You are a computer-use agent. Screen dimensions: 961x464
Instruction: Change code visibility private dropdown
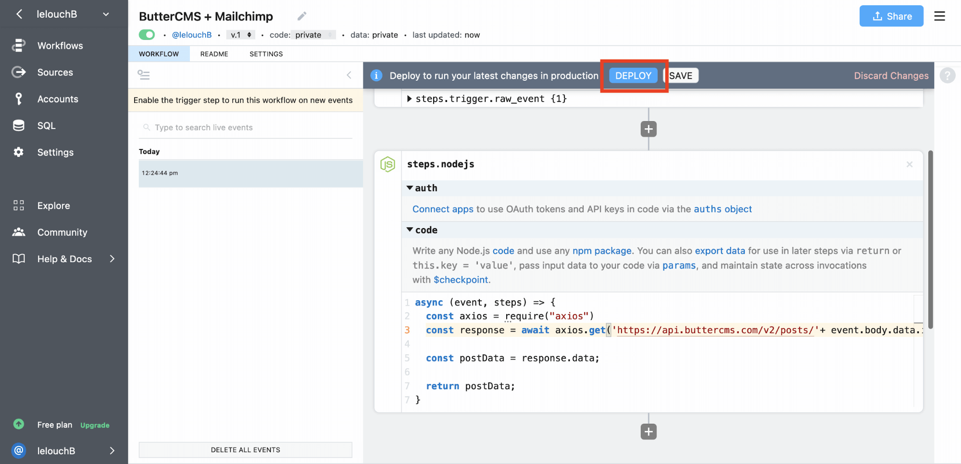[314, 35]
